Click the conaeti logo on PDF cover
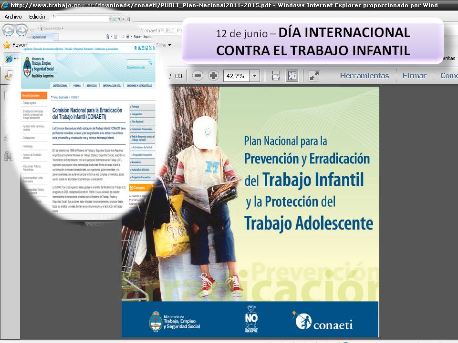Image resolution: width=458 pixels, height=343 pixels. pyautogui.click(x=322, y=321)
